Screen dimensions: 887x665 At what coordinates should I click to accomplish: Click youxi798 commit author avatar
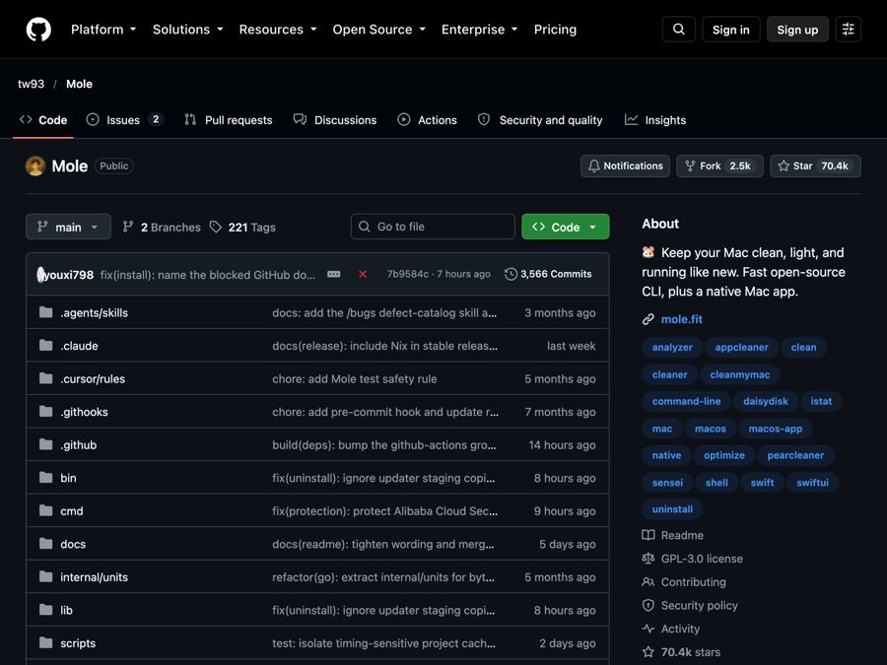tap(40, 275)
